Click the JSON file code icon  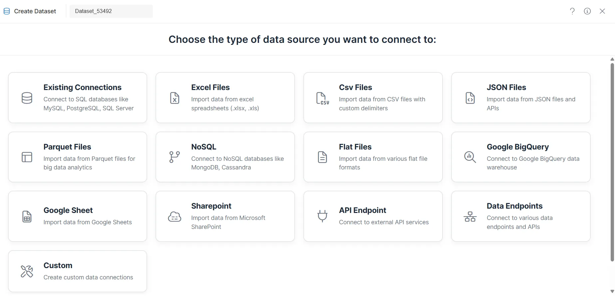(x=470, y=98)
